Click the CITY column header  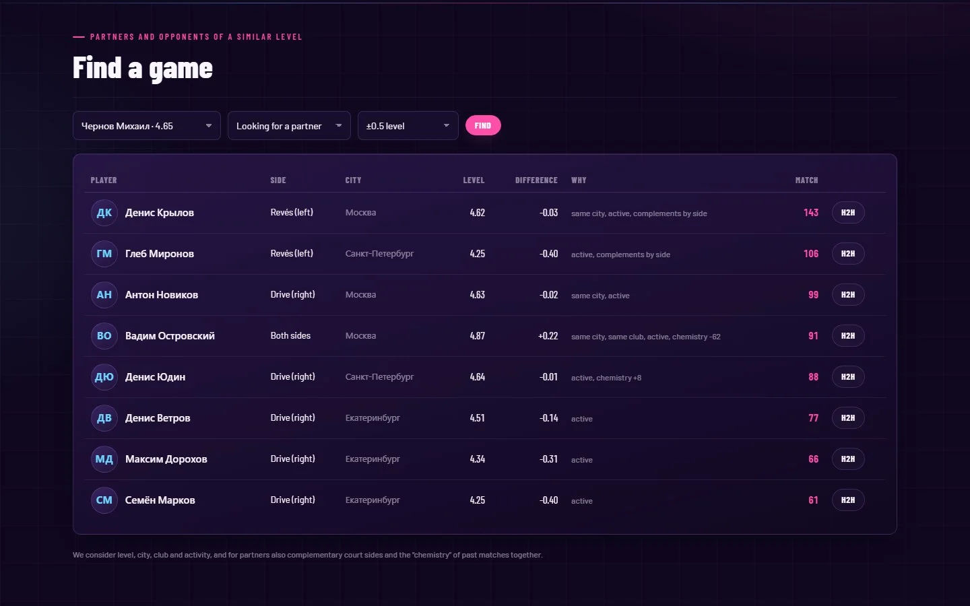tap(354, 180)
